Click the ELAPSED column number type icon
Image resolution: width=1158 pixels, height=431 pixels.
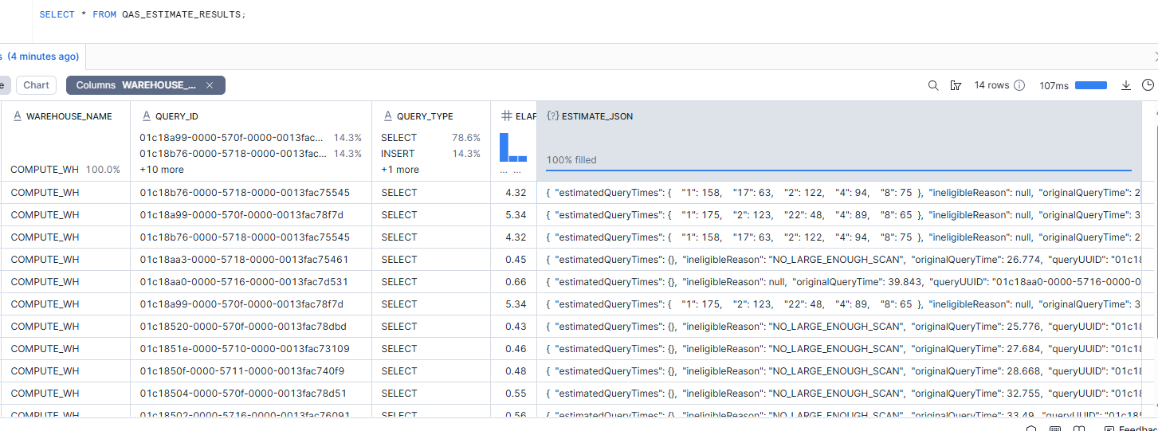click(506, 116)
